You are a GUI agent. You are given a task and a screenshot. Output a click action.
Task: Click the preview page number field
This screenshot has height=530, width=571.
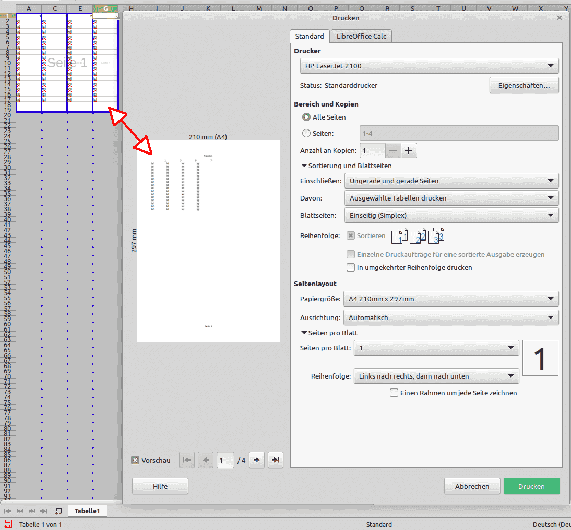pyautogui.click(x=225, y=460)
